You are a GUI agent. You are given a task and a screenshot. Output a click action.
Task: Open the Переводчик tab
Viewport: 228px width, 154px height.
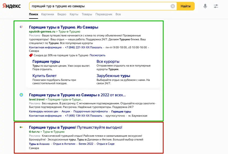[104, 14]
